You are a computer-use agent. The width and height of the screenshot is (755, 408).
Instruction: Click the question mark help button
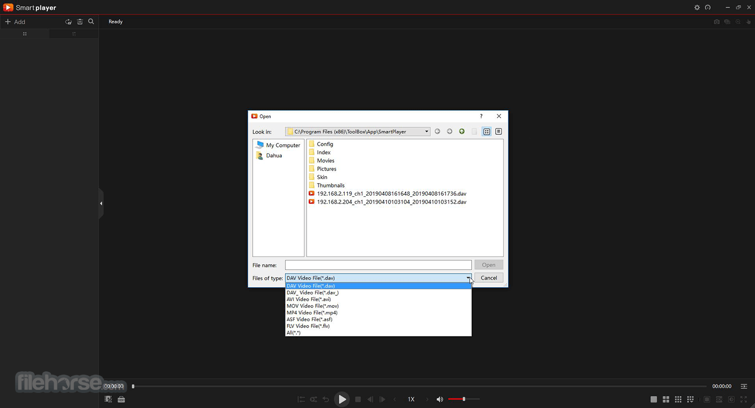(481, 116)
